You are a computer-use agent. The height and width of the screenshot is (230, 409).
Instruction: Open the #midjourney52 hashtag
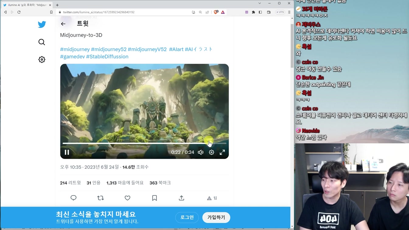[109, 49]
